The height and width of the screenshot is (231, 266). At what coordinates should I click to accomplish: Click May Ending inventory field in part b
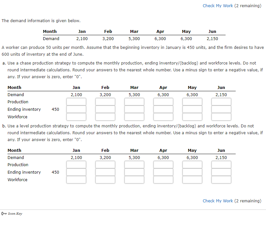click(192, 172)
